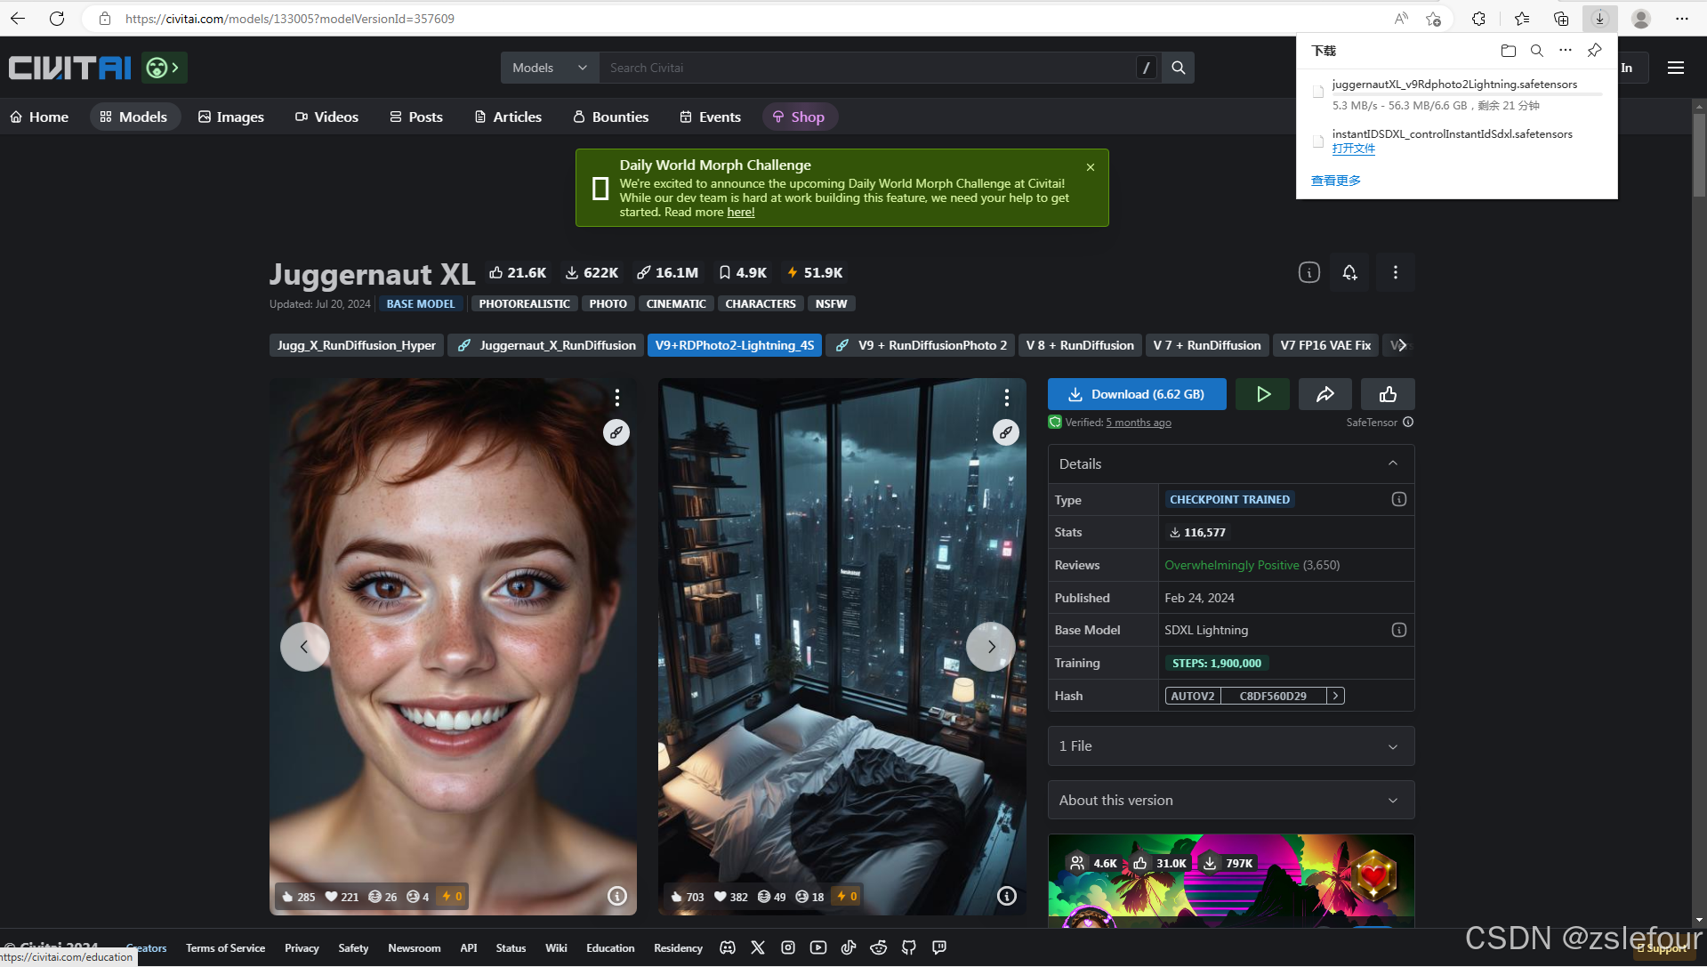Open the Images nav item

[230, 117]
